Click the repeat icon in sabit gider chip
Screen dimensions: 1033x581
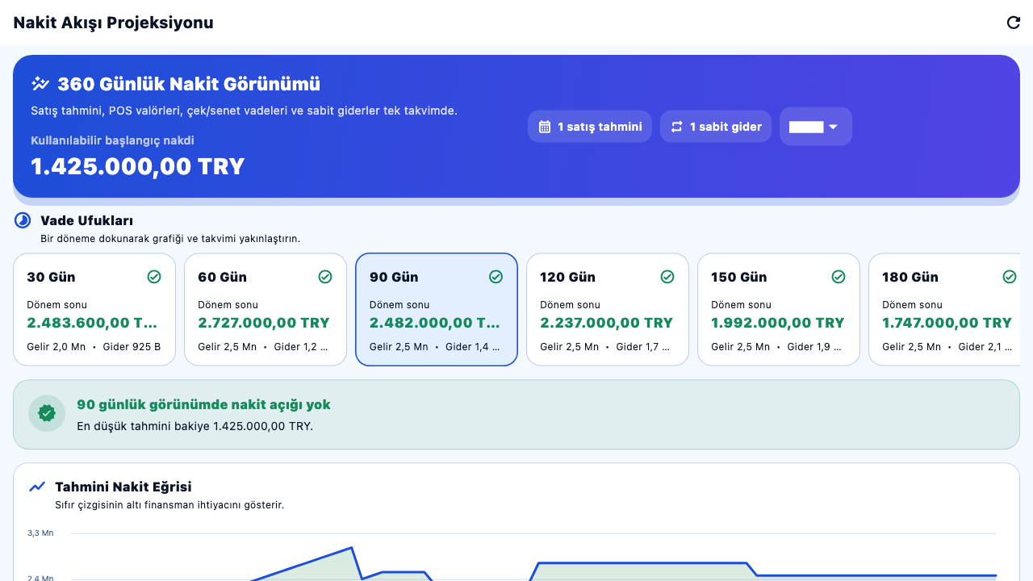tap(677, 127)
